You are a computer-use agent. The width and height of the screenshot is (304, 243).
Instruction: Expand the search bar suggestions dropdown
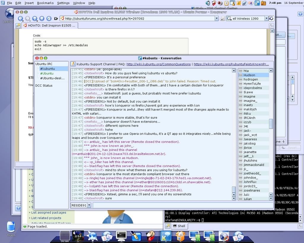(x=266, y=18)
